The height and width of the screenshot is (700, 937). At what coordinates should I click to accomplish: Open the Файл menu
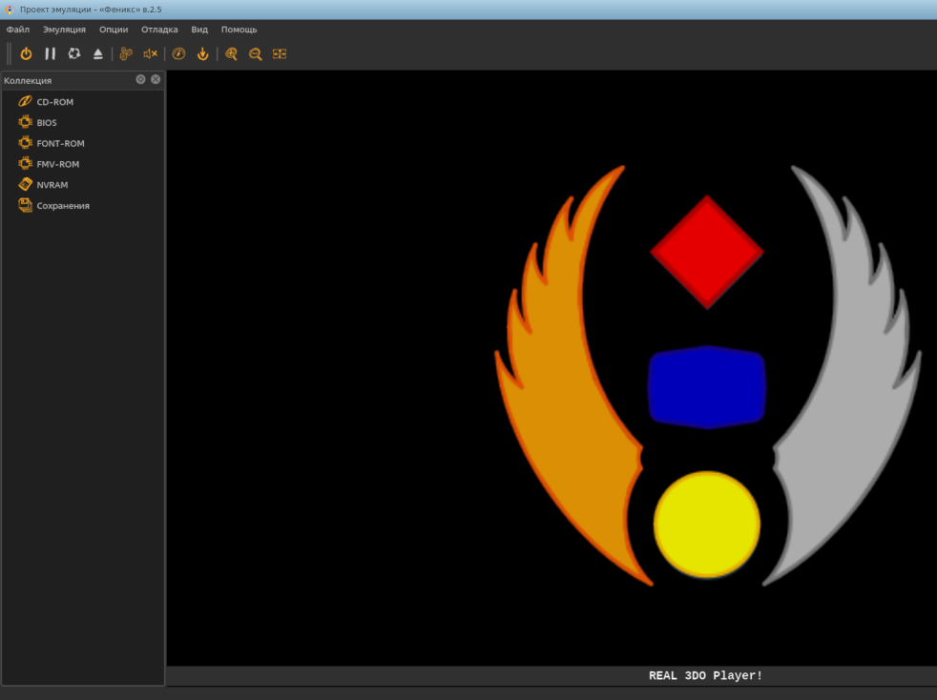click(x=18, y=30)
